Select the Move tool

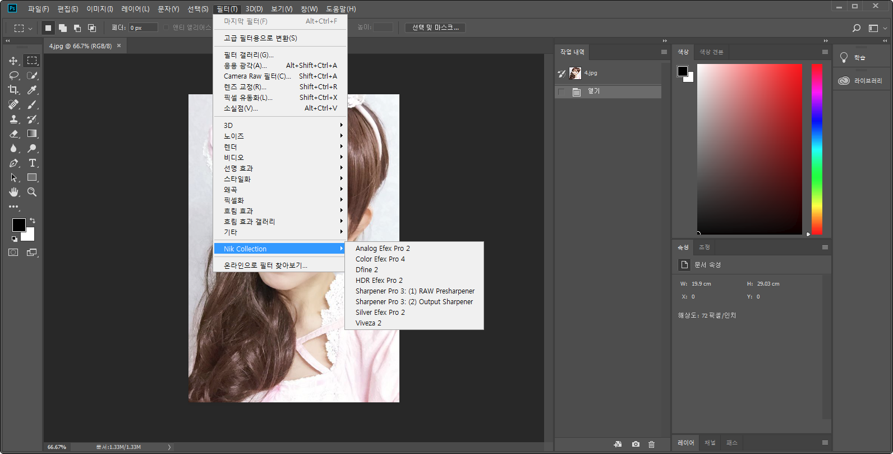(13, 61)
